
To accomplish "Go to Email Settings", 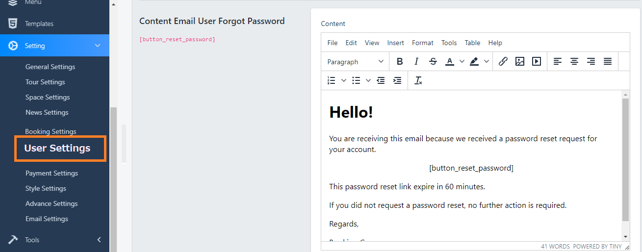I will (x=47, y=219).
